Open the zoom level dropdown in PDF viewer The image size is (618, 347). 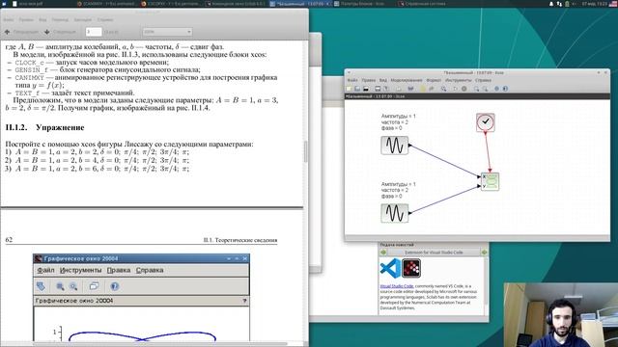167,32
